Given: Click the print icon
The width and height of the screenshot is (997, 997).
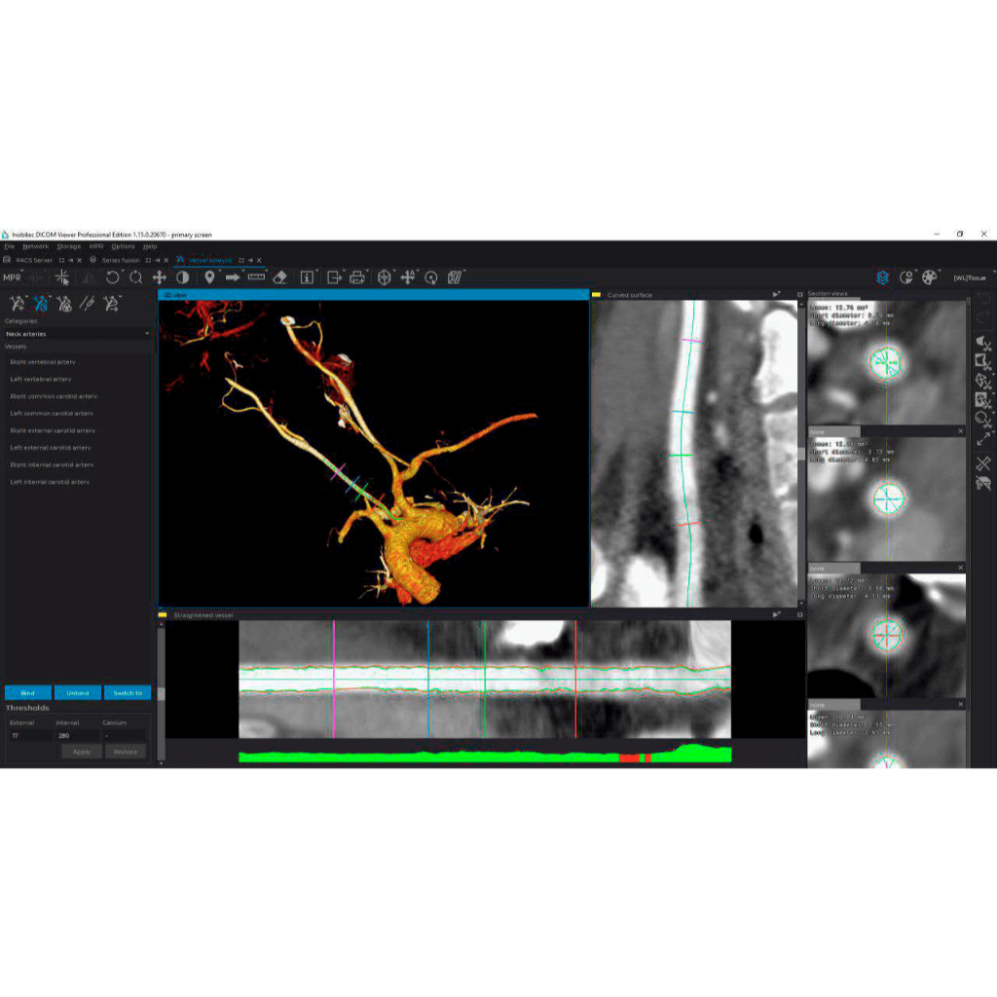Looking at the screenshot, I should (357, 277).
